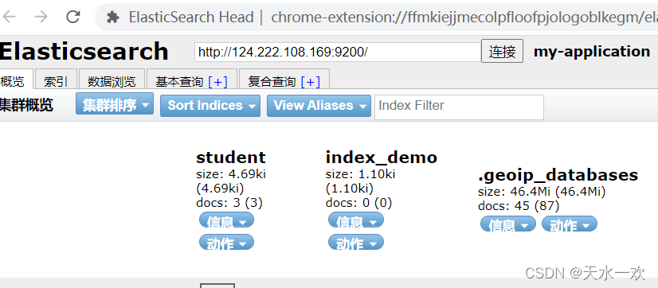Click the 连接 connect button

point(502,51)
